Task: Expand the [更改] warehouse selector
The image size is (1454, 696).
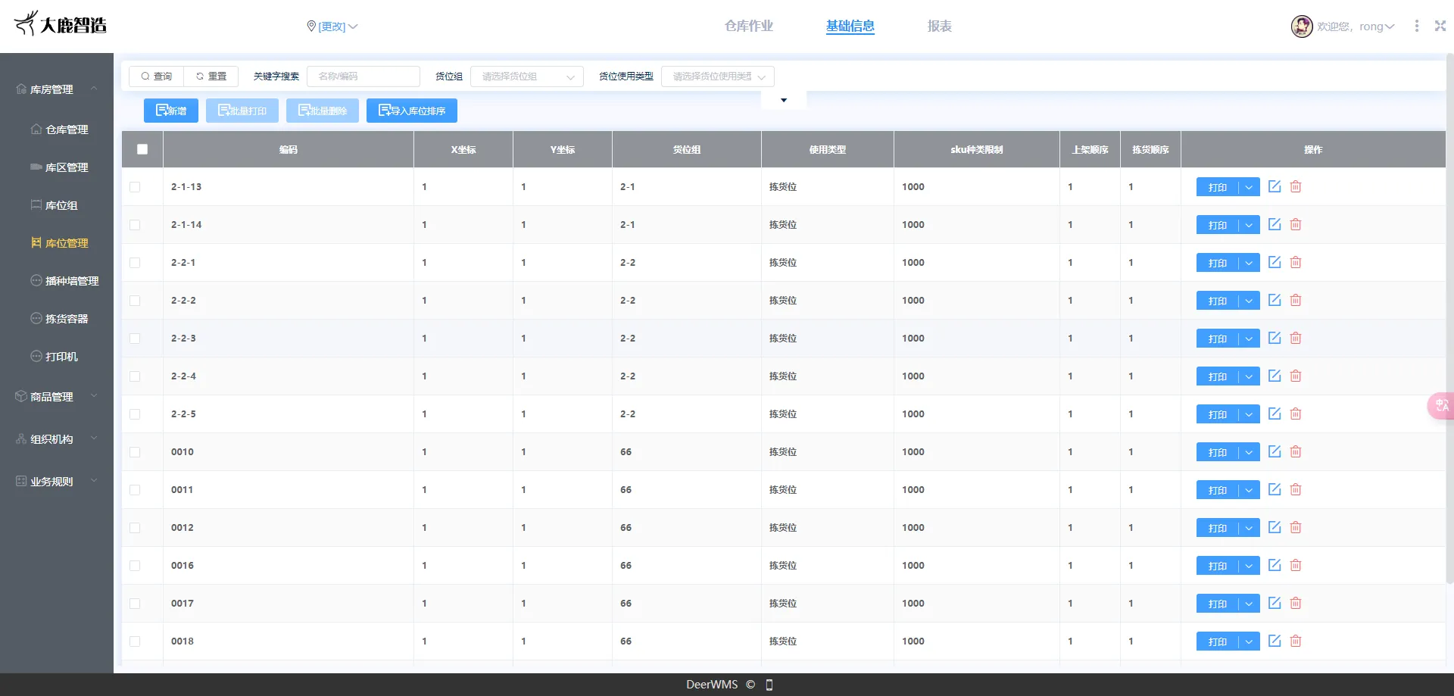Action: (x=338, y=27)
